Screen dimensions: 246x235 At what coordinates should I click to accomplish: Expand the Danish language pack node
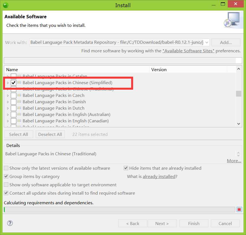click(x=8, y=102)
